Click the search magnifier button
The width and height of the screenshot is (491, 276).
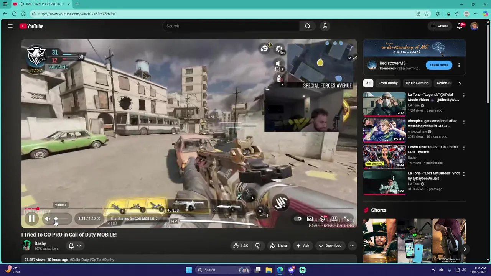[x=308, y=26]
